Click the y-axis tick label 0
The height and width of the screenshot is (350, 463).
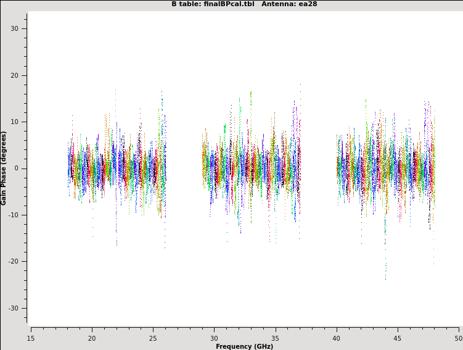[17, 169]
